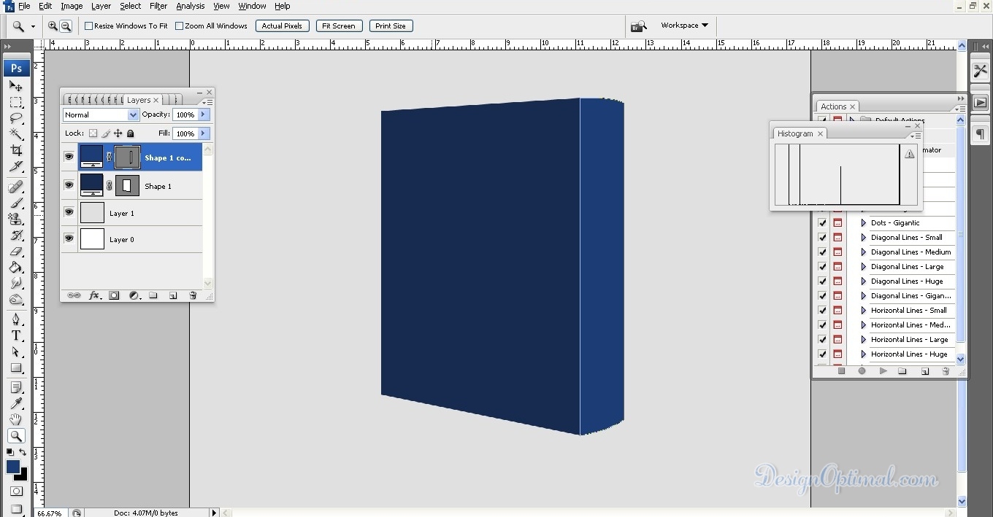
Task: Open the Filter menu
Action: tap(158, 6)
